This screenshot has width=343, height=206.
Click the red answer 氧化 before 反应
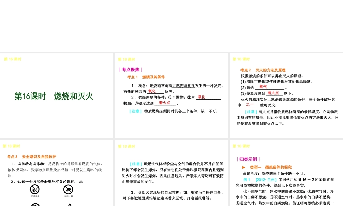[x=152, y=91]
